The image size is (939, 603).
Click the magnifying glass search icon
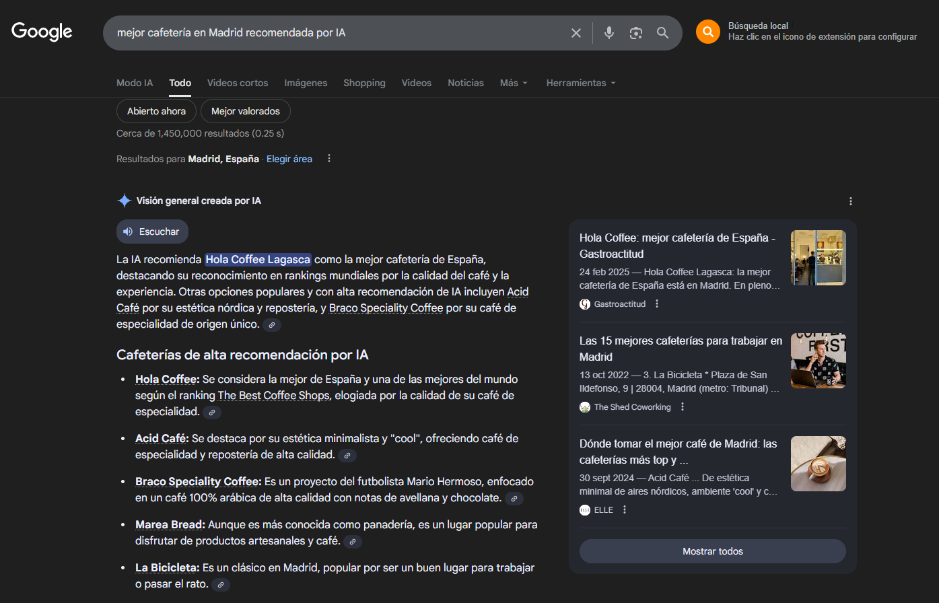(663, 33)
